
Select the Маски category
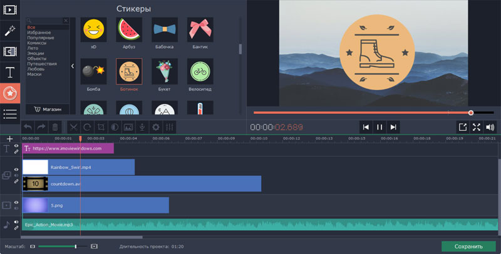point(34,74)
